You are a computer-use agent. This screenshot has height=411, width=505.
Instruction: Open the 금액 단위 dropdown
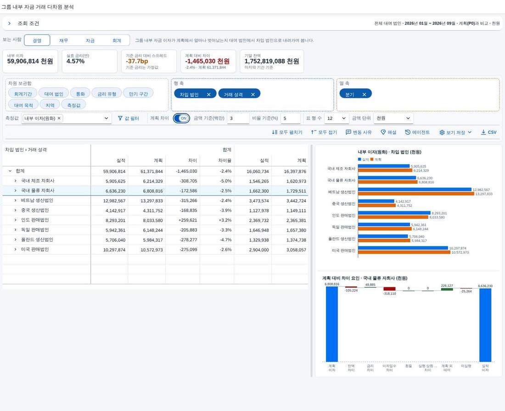click(408, 119)
